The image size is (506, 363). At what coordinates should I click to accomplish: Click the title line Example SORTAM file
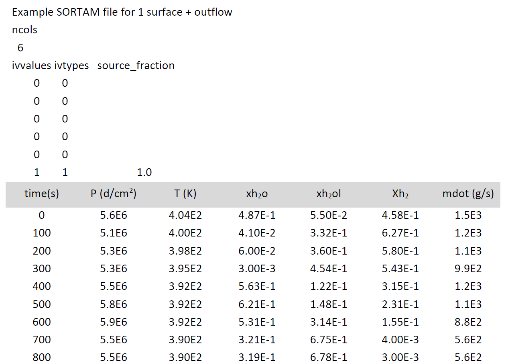pos(122,12)
